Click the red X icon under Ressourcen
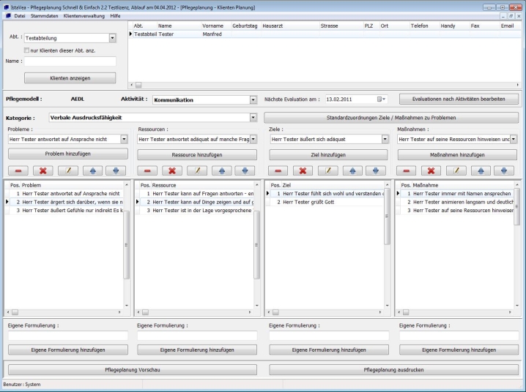Image resolution: width=526 pixels, height=392 pixels. 172,170
